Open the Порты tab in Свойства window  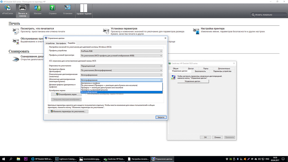[x=206, y=68]
